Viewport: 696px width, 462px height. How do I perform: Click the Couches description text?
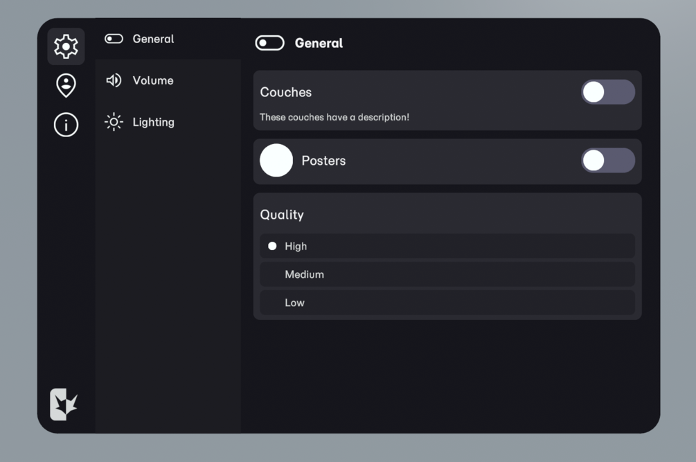click(x=334, y=117)
